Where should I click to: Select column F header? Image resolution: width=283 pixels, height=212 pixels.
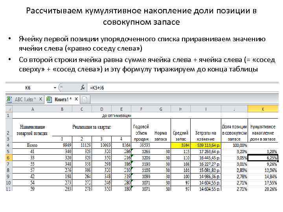pyautogui.click(x=141, y=109)
